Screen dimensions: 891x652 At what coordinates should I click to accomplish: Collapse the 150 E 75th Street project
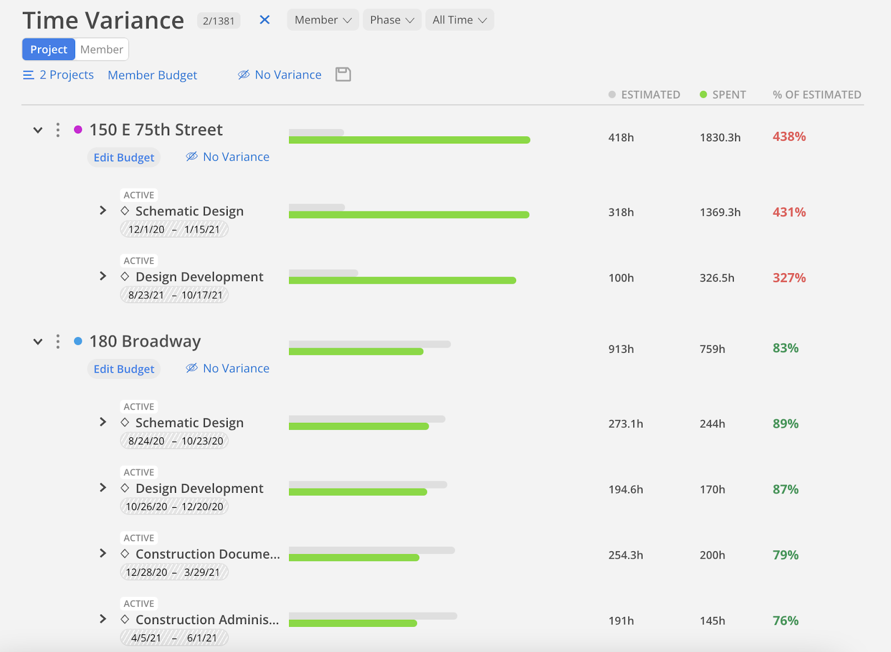[38, 130]
